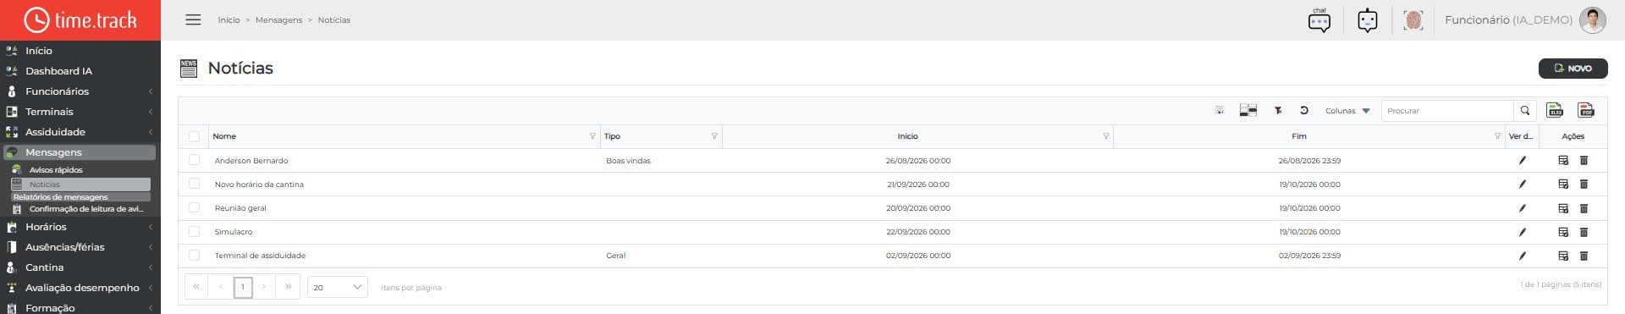Delete the Novo horário da cantina item
This screenshot has width=1625, height=314.
point(1584,184)
